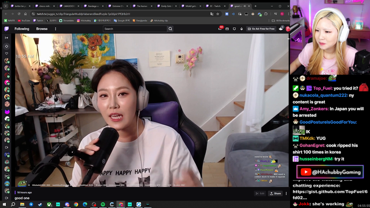This screenshot has height=208, width=370.
Task: Click the magnifier search button on Twitch
Action: pos(170,29)
